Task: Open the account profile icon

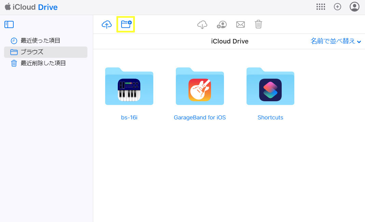Action: 354,7
